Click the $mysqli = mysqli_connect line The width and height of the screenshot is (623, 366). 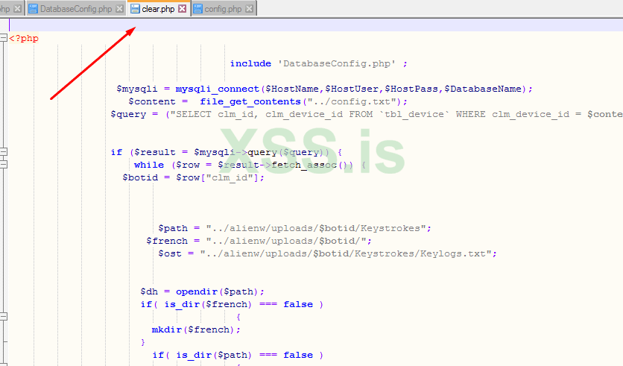pos(324,89)
